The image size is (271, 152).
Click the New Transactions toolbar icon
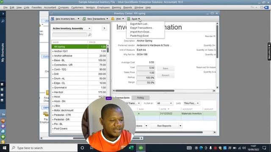pos(84,19)
